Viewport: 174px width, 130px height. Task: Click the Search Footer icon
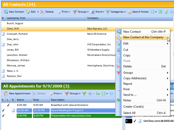(x=130, y=12)
